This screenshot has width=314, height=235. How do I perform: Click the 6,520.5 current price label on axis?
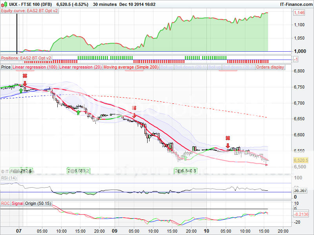pyautogui.click(x=301, y=160)
